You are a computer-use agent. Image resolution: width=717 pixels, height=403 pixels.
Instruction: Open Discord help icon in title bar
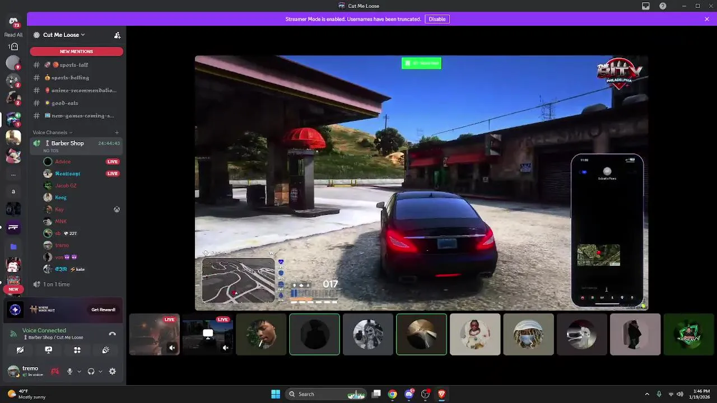[x=663, y=6]
